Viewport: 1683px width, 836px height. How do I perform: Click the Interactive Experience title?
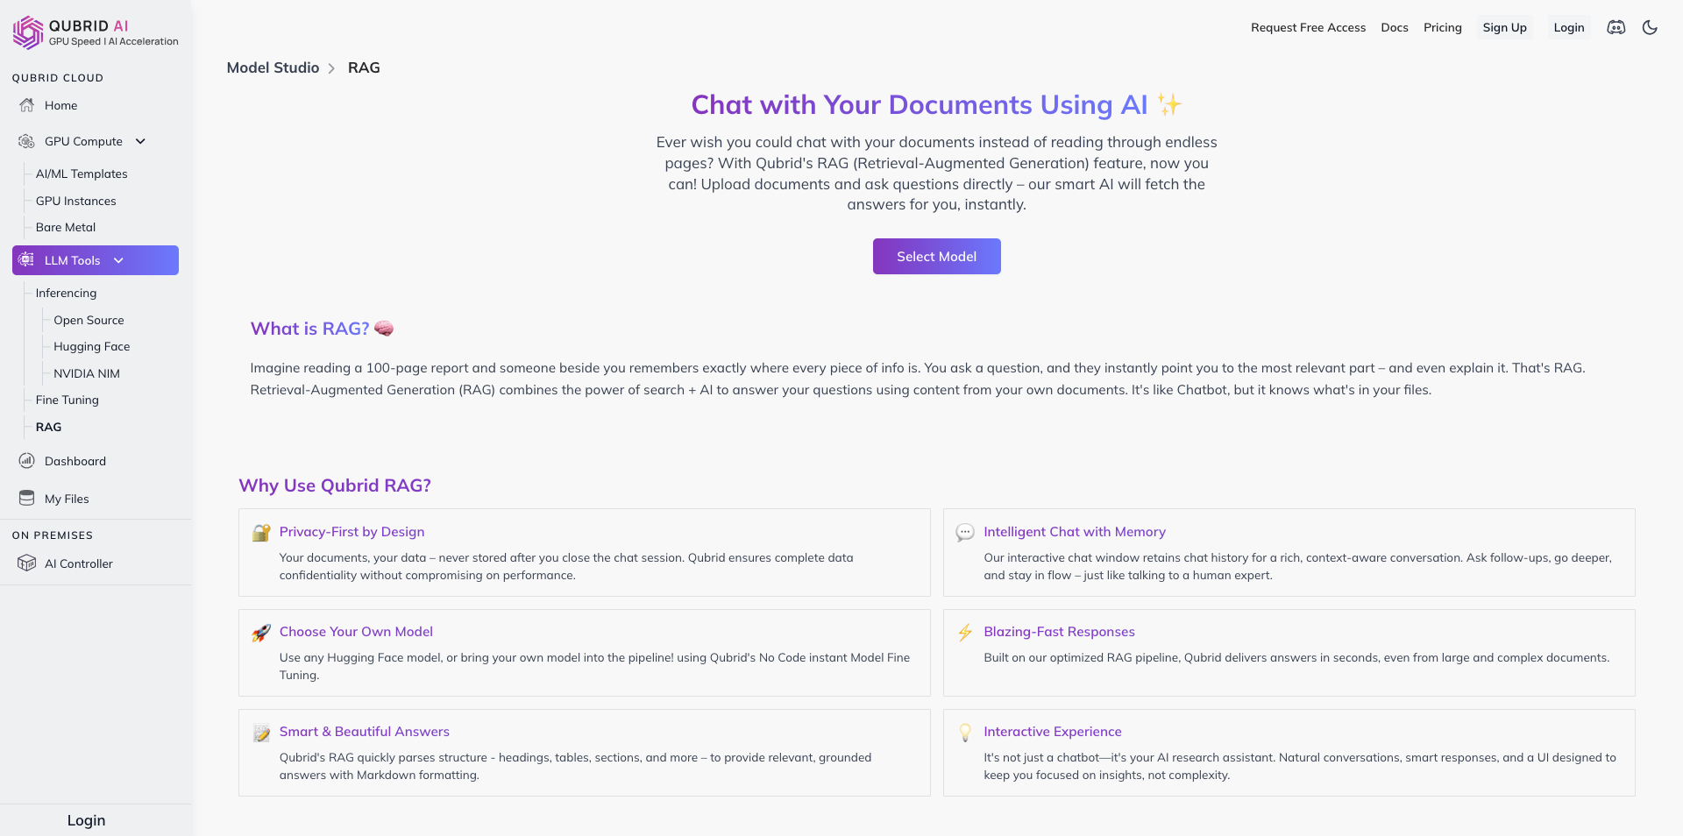[x=1052, y=731]
